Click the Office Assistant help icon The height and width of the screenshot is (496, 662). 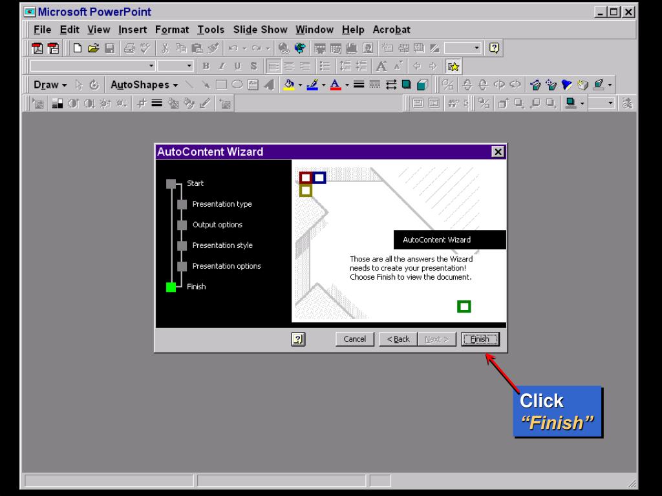tap(494, 48)
